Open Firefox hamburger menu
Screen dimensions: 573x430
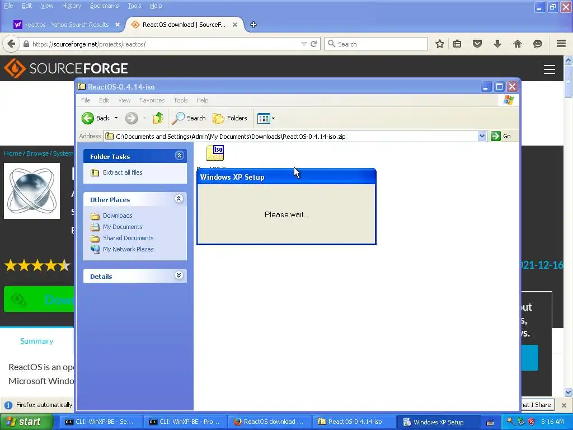pos(561,44)
